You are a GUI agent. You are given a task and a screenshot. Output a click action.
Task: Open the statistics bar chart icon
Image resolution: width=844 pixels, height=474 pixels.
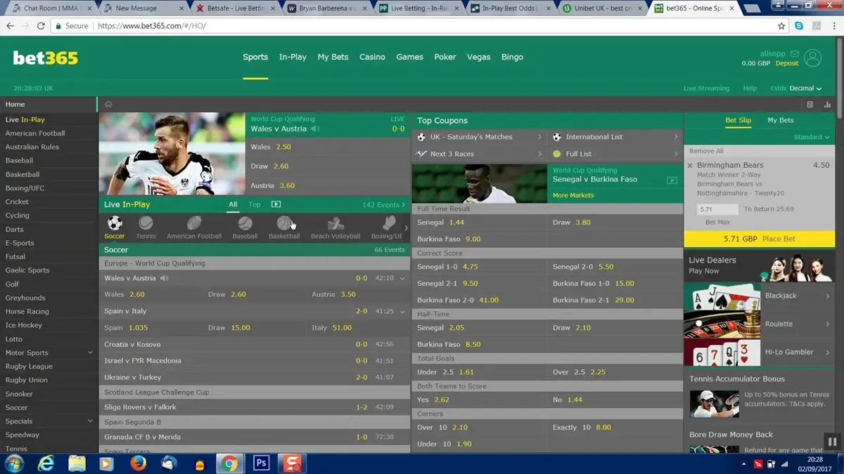pos(827,104)
